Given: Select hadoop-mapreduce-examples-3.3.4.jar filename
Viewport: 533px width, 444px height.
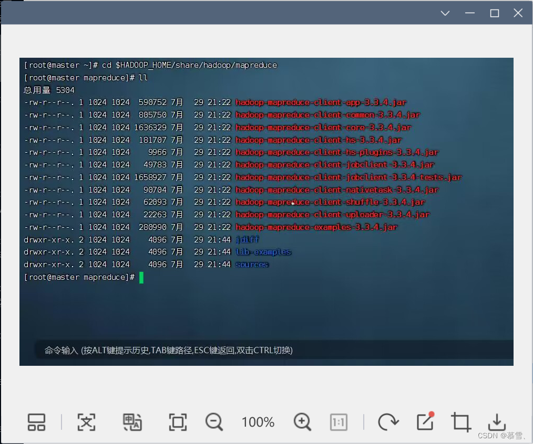Looking at the screenshot, I should click(x=317, y=227).
